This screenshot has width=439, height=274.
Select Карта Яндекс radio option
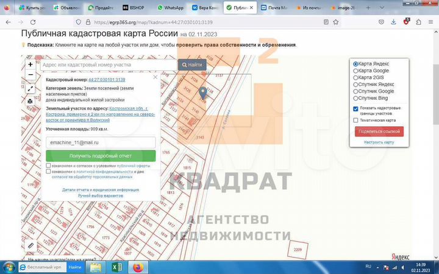[355, 64]
